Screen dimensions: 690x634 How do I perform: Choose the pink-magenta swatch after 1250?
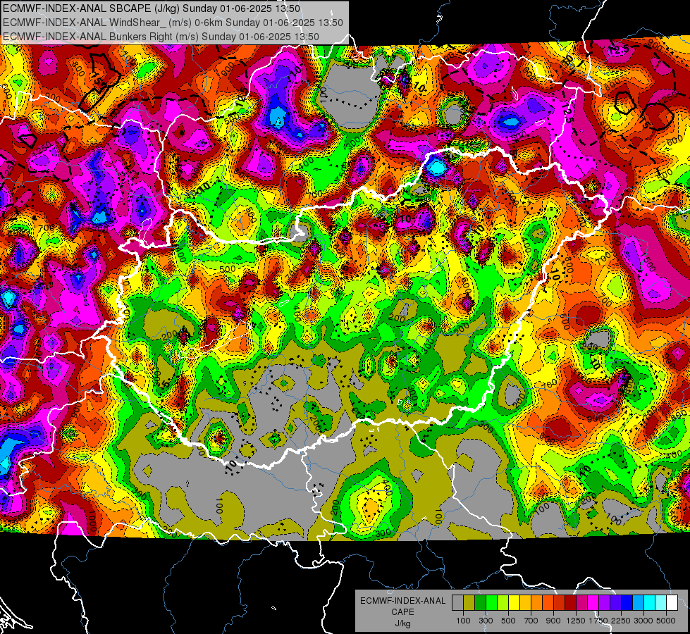click(x=581, y=603)
